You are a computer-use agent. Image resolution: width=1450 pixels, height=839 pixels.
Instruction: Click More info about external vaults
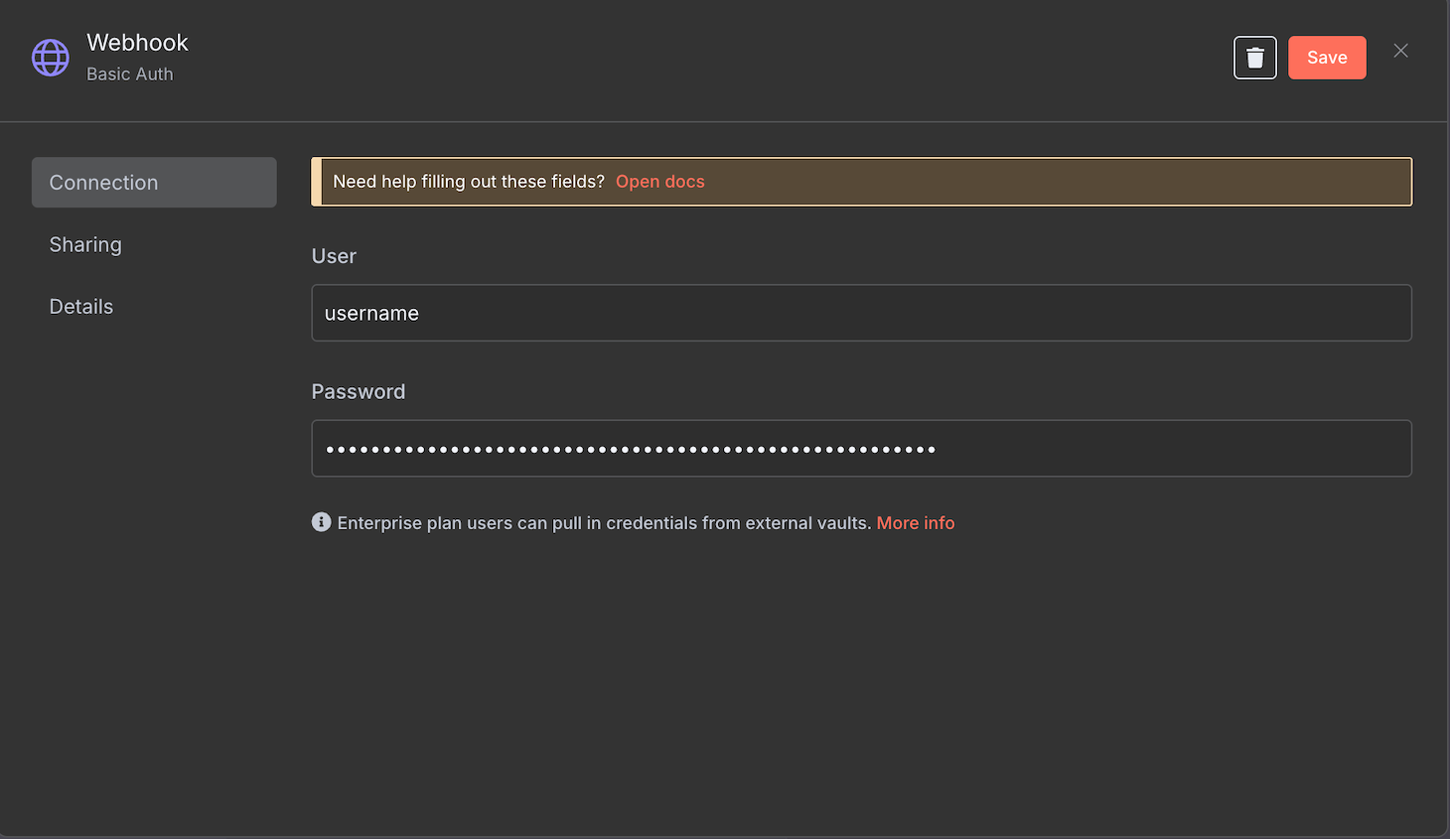(x=915, y=521)
